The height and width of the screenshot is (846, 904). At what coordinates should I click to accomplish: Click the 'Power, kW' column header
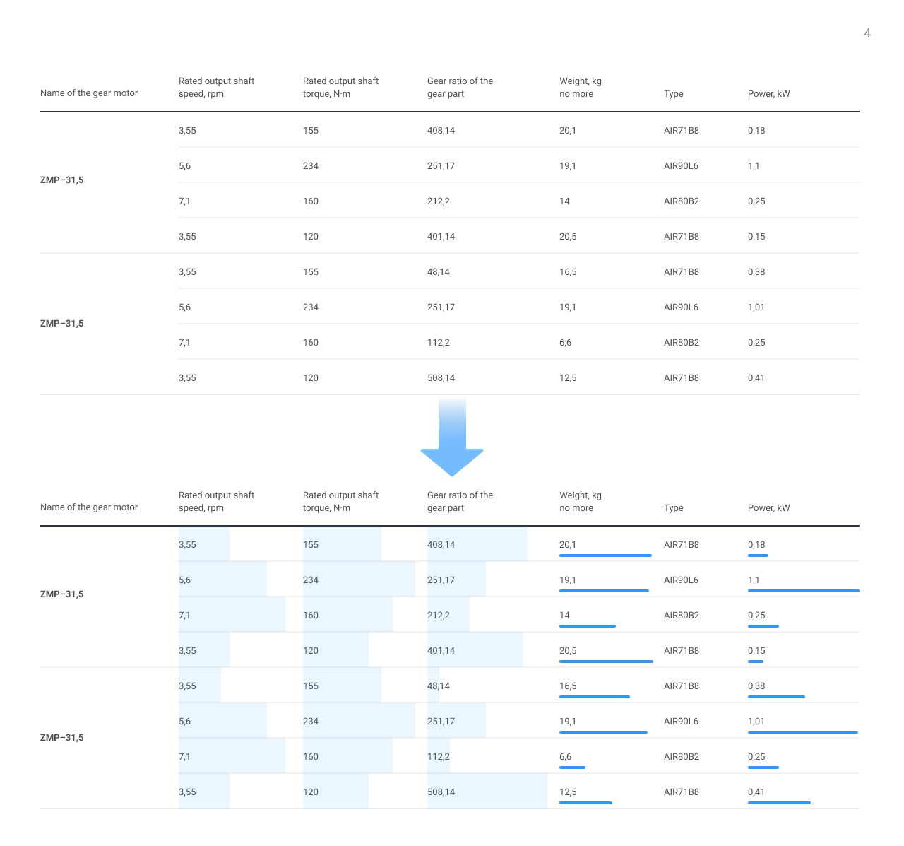pyautogui.click(x=769, y=93)
